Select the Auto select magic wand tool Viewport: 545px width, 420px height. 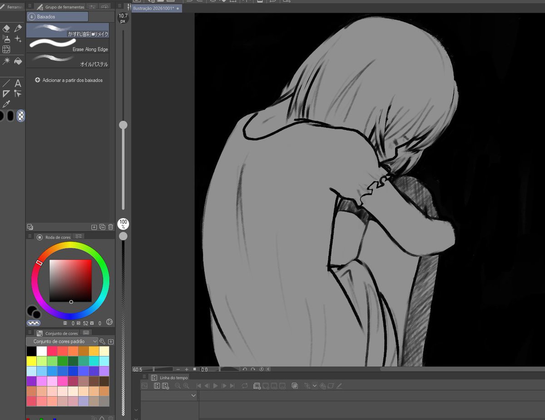click(6, 61)
